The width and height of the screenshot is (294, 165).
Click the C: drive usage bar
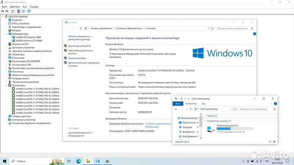point(235,129)
